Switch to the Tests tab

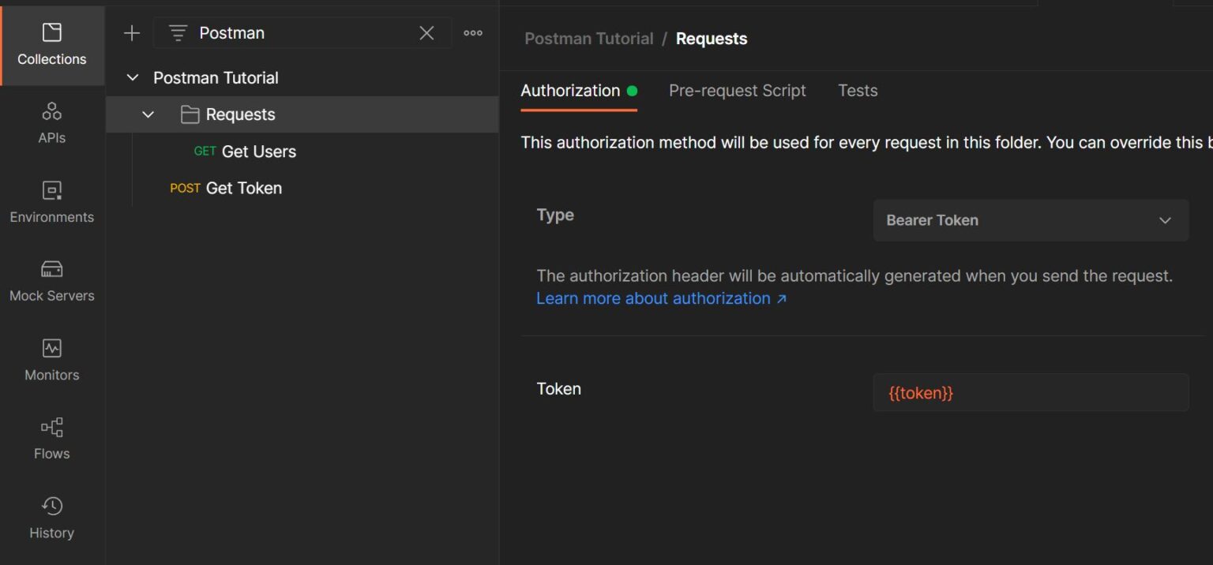point(858,90)
